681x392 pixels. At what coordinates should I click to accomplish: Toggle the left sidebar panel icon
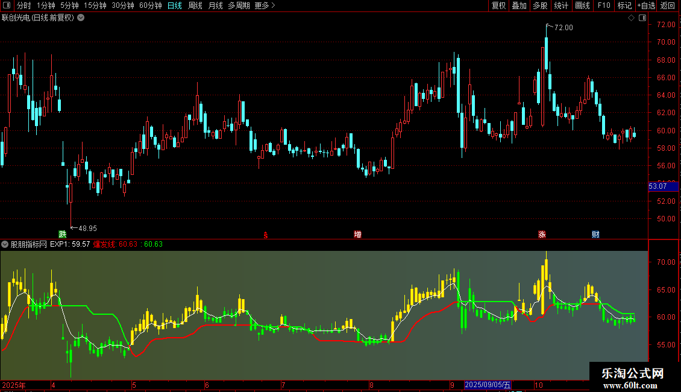(x=7, y=5)
